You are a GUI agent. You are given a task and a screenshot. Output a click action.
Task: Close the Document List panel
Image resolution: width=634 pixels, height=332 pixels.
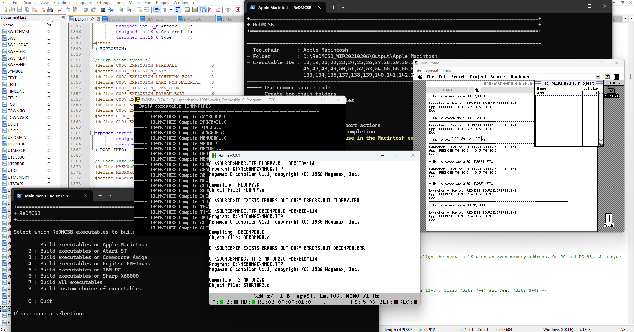coord(63,17)
